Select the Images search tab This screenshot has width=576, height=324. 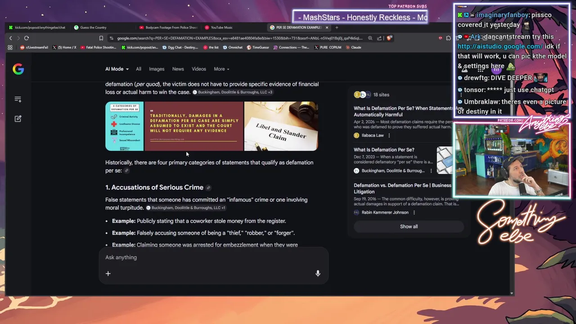[157, 69]
